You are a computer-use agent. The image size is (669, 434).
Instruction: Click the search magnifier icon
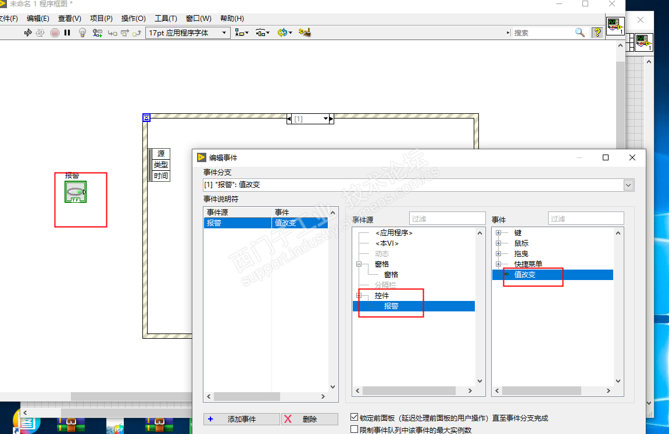click(x=580, y=33)
